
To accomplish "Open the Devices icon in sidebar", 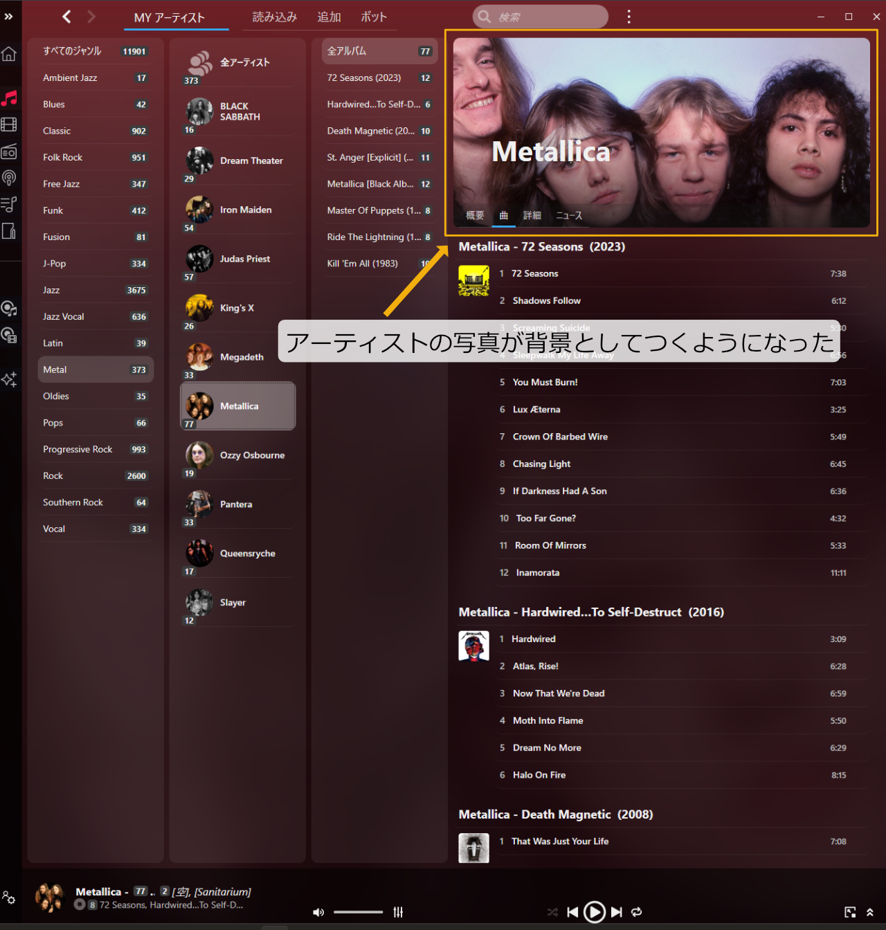I will click(9, 231).
